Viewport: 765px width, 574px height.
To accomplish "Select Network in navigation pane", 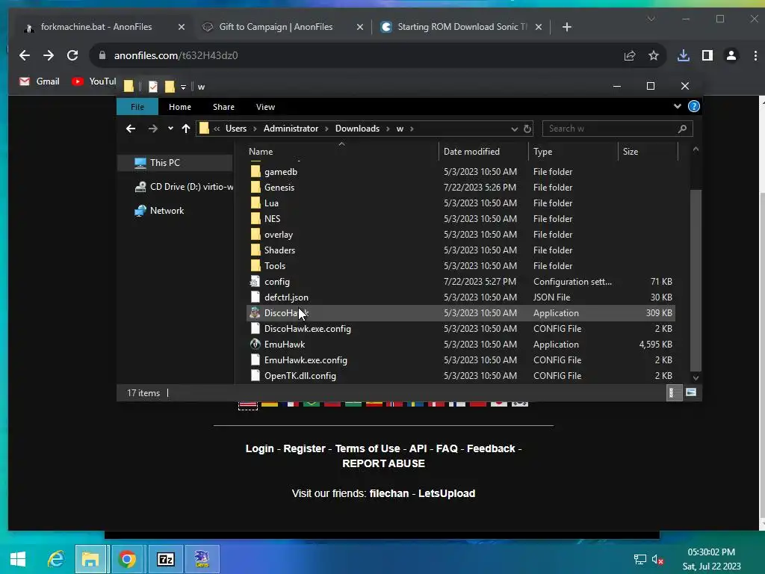I will click(x=167, y=210).
